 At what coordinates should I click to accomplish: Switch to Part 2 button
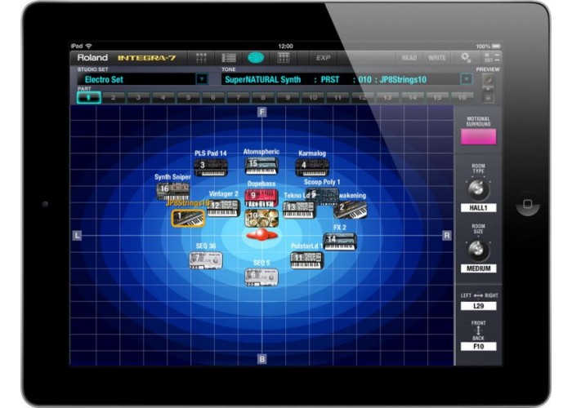114,97
